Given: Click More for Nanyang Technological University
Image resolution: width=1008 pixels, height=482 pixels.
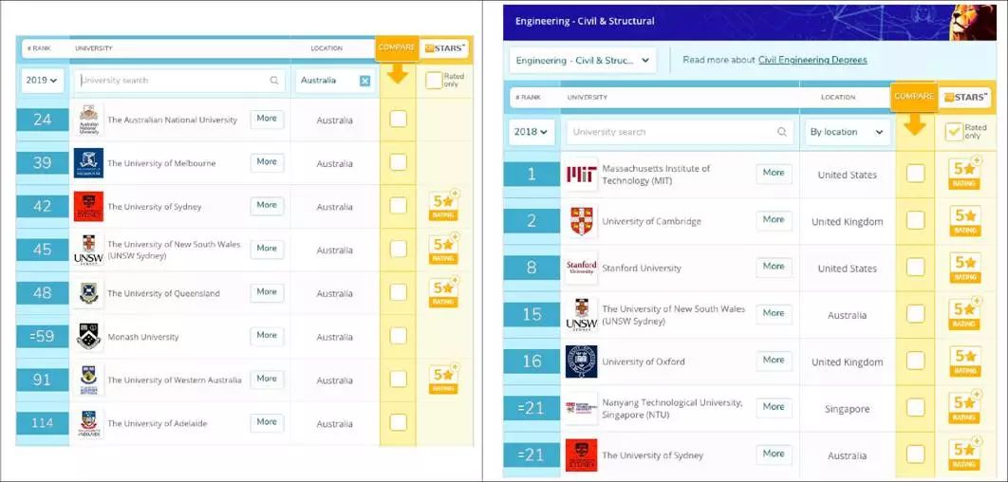Looking at the screenshot, I should click(774, 407).
